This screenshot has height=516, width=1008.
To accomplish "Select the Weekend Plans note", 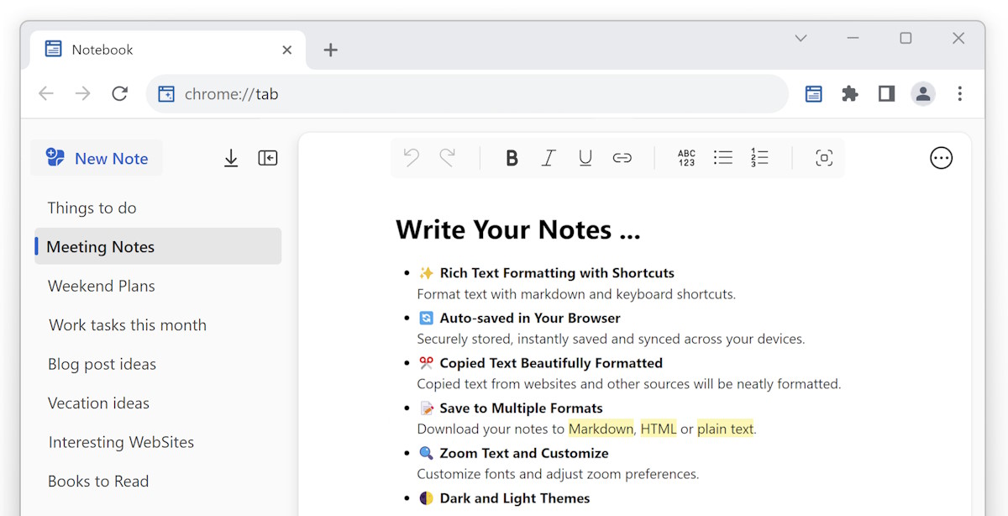I will tap(101, 286).
